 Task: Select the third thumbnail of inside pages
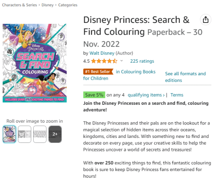click(40, 134)
